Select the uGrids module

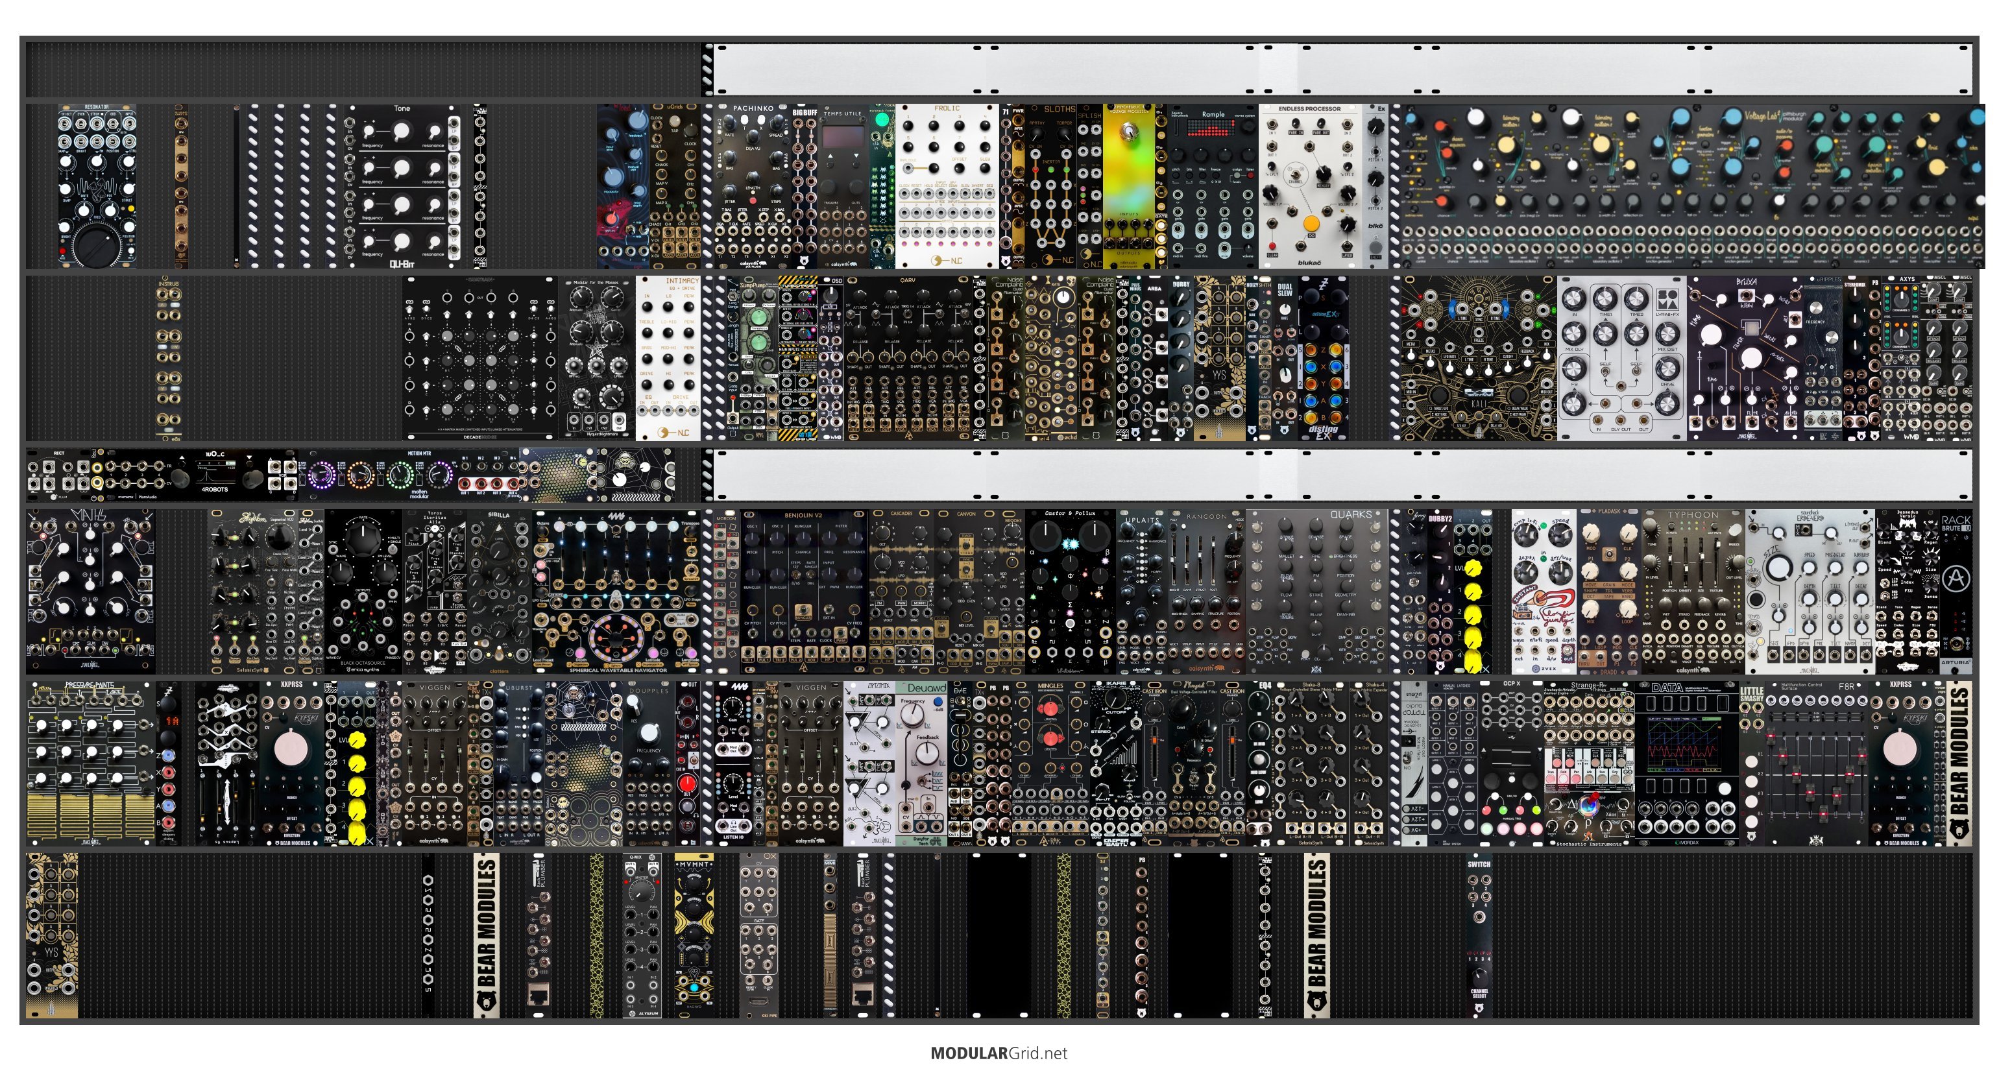pos(675,186)
